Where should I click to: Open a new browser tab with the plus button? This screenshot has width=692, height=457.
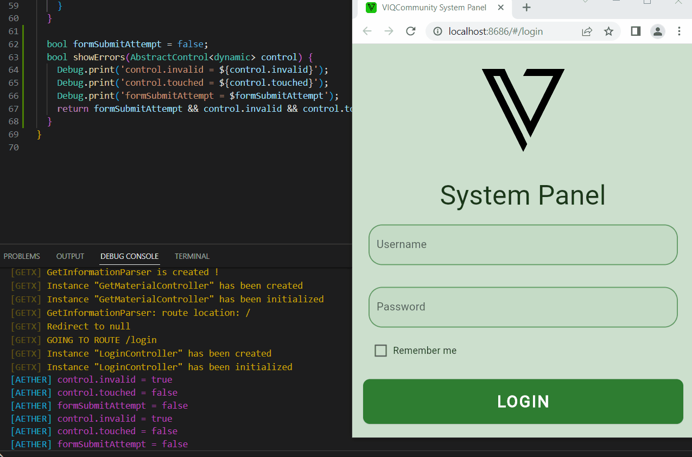526,8
